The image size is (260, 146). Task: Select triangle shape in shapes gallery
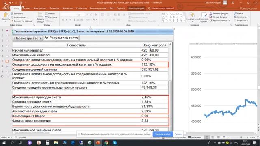(x=163, y=17)
